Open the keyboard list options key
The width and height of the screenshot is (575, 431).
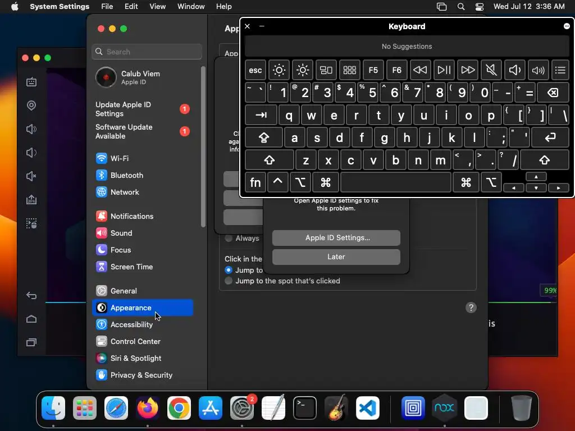tap(560, 70)
